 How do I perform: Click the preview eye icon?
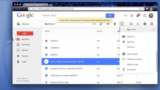pyautogui.click(x=108, y=24)
